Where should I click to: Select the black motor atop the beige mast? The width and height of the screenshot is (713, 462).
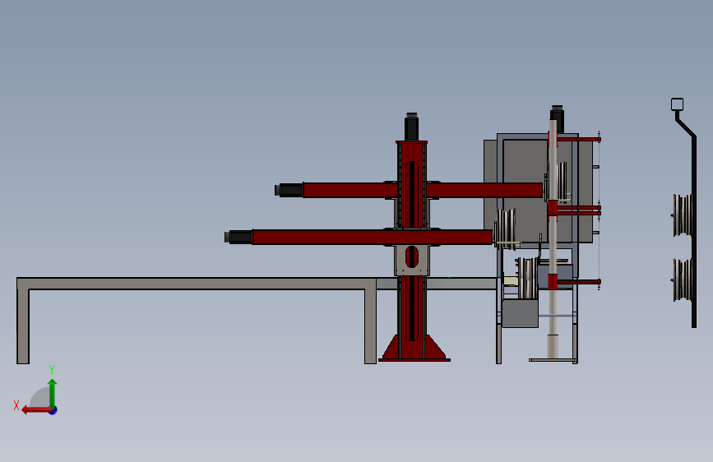558,118
